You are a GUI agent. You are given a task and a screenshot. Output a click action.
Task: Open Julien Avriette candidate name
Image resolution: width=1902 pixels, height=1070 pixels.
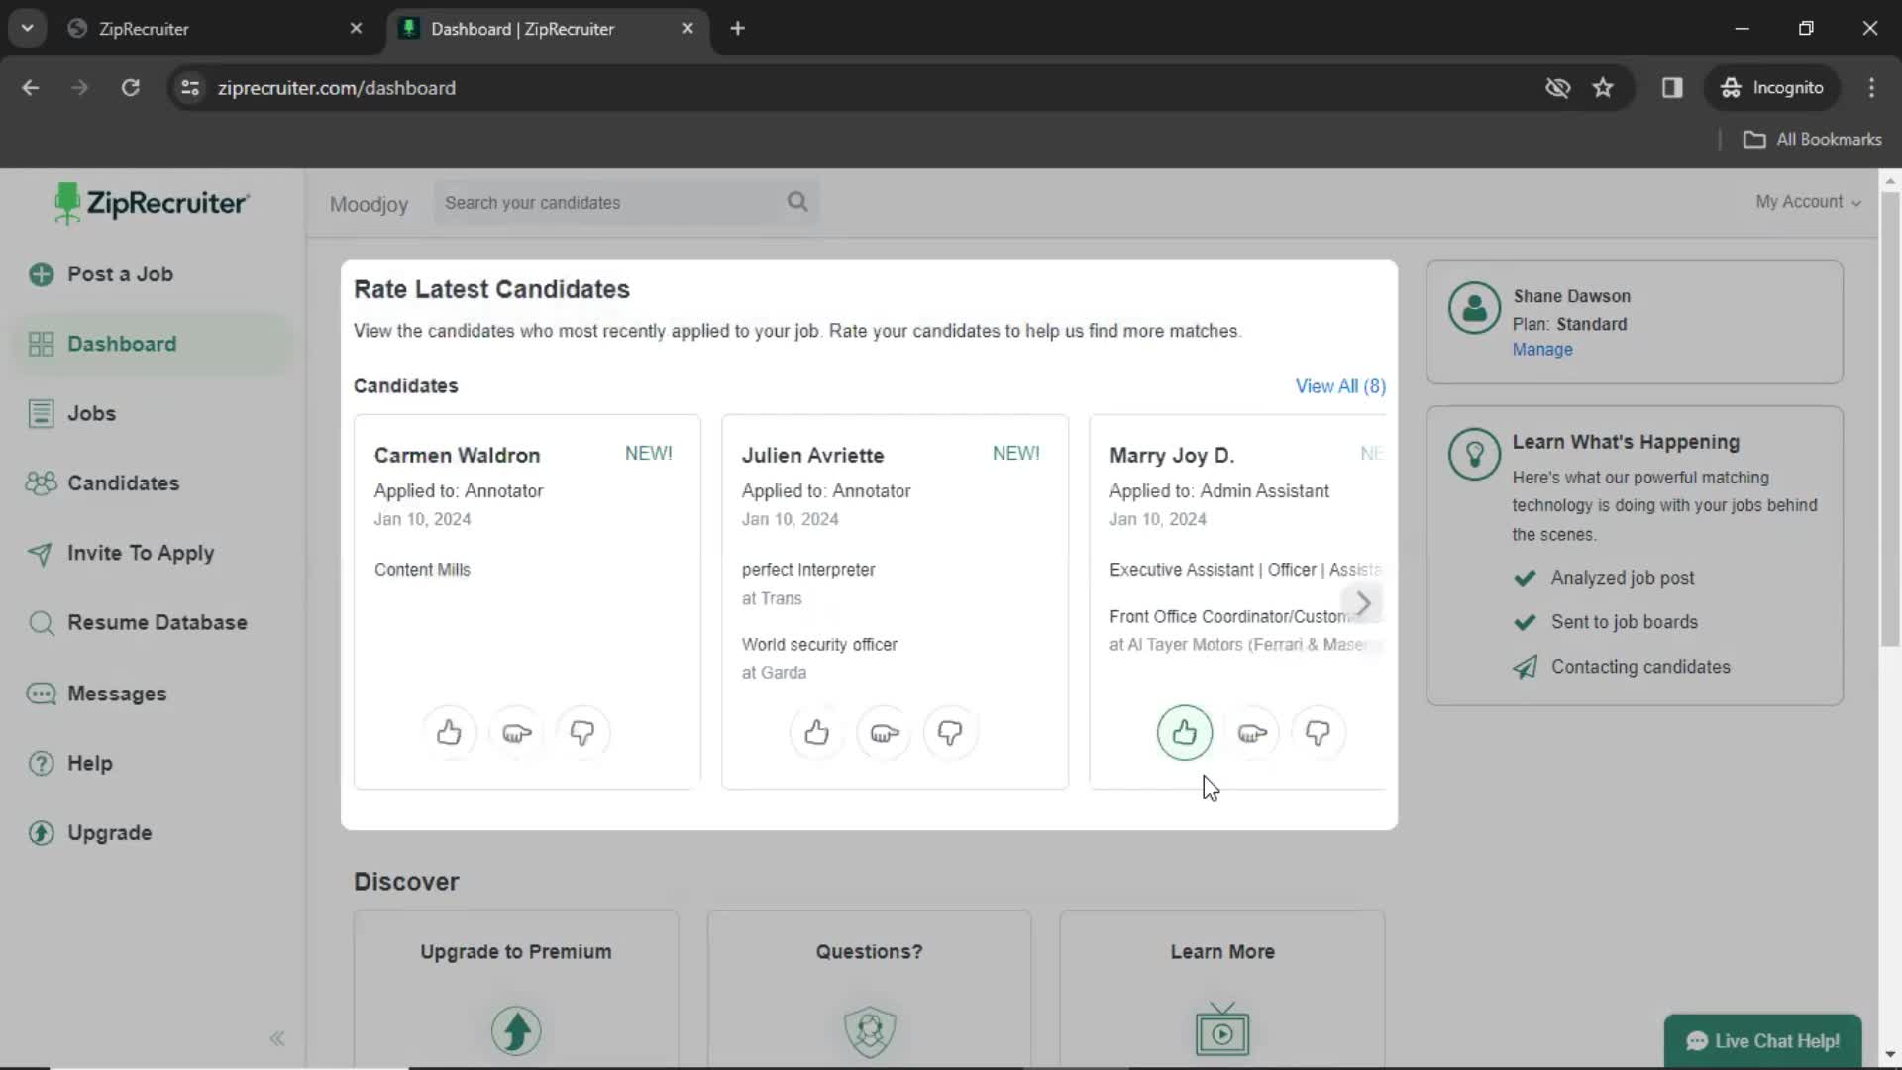click(x=812, y=456)
